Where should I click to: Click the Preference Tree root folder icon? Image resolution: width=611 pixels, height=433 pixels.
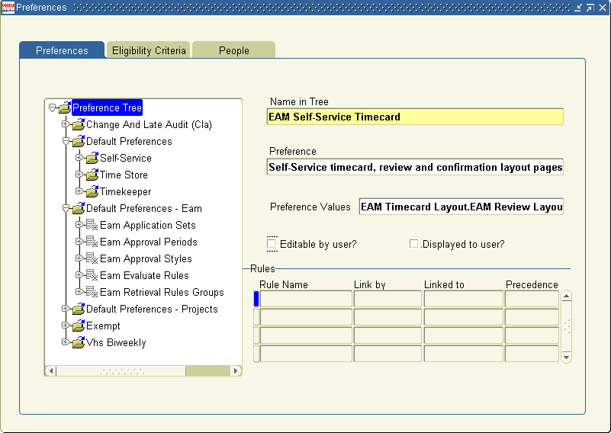tap(65, 107)
